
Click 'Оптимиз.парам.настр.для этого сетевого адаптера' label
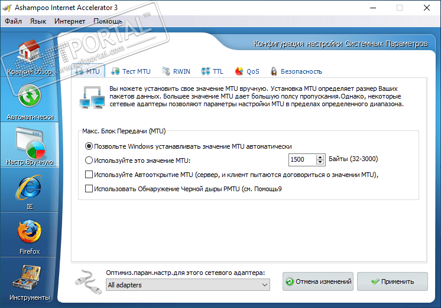[186, 273]
